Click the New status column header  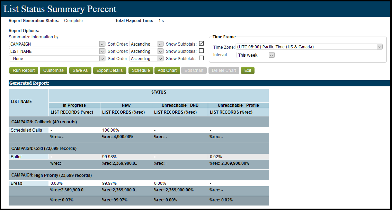126,105
